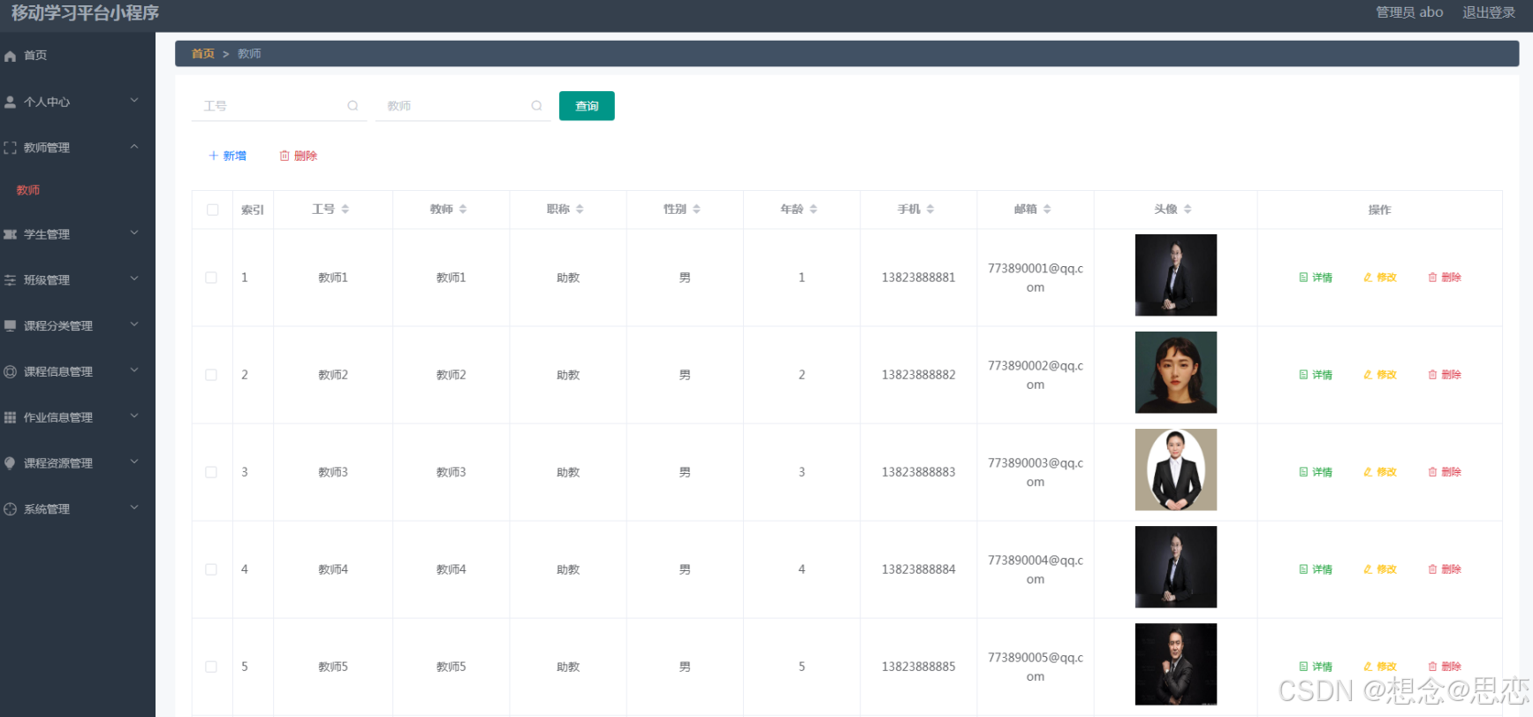
Task: Click 退出登录 in the top bar
Action: (x=1489, y=12)
